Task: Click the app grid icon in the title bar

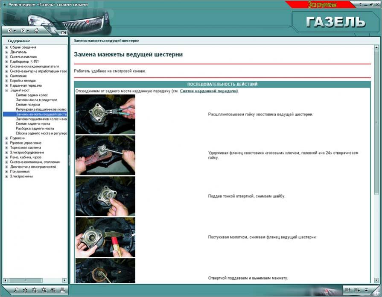Action: tap(4, 4)
